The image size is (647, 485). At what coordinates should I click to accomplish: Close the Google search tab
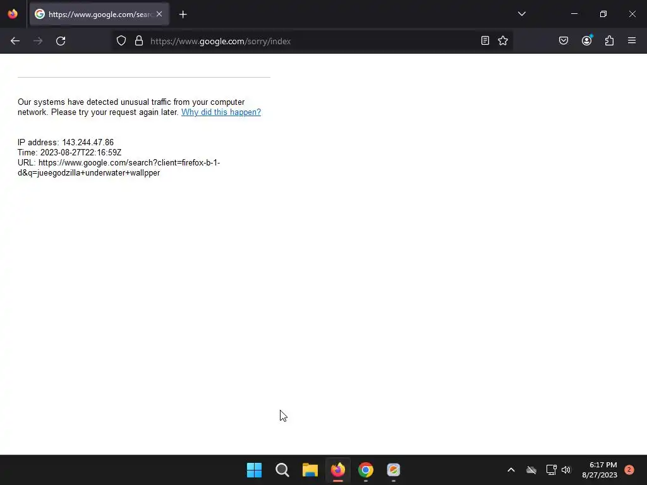159,14
